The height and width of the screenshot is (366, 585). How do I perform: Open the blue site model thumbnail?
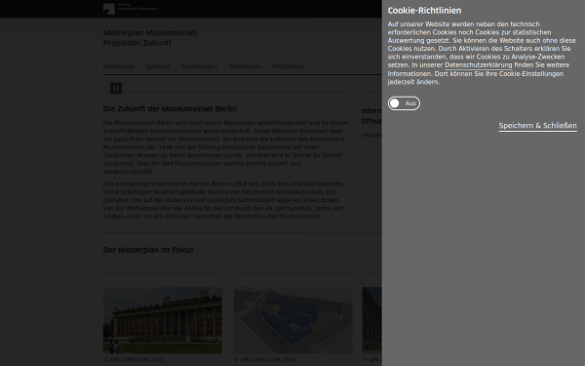coord(293,320)
